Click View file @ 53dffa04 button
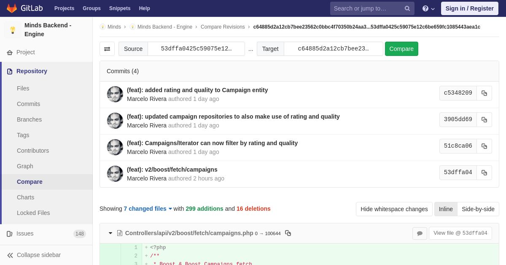Screen dimensions: 506x265 click(x=460, y=233)
